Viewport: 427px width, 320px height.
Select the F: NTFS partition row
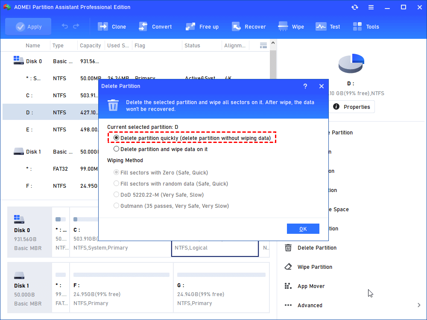pyautogui.click(x=51, y=186)
